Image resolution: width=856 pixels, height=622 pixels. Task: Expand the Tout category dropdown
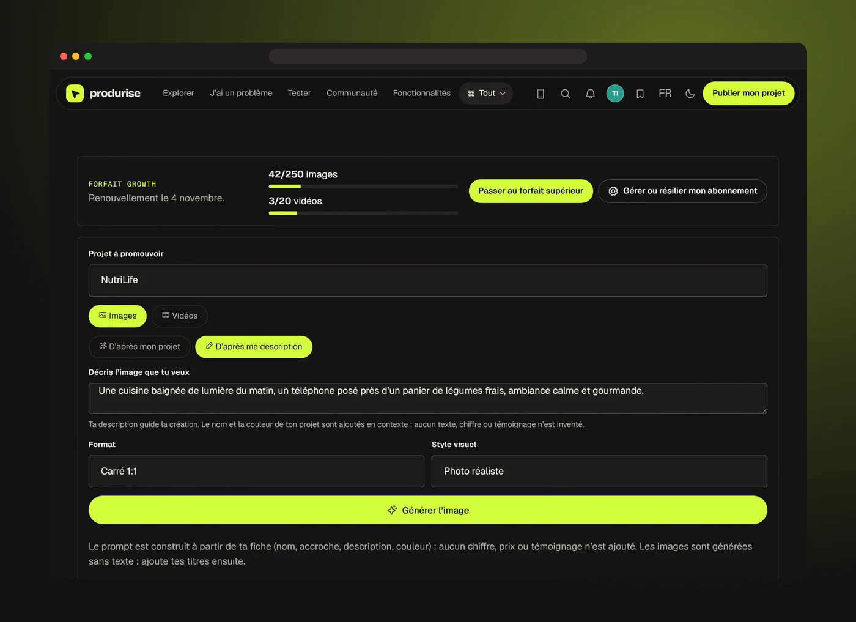pos(486,93)
